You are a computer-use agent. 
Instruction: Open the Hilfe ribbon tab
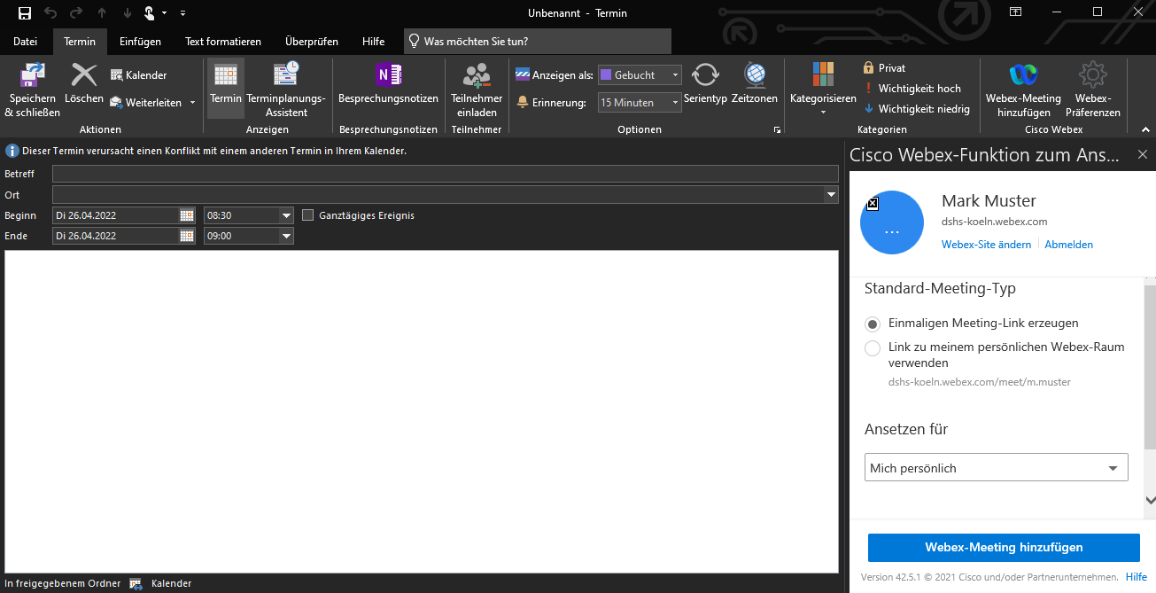(374, 42)
